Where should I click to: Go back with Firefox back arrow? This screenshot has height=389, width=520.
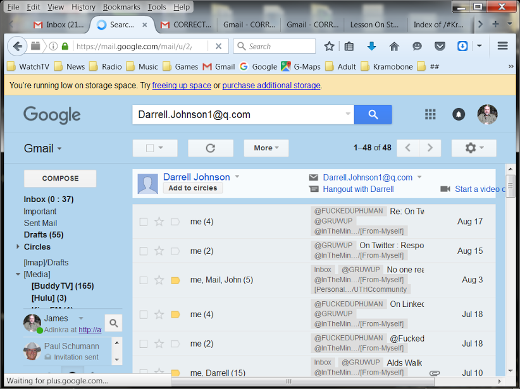[17, 46]
